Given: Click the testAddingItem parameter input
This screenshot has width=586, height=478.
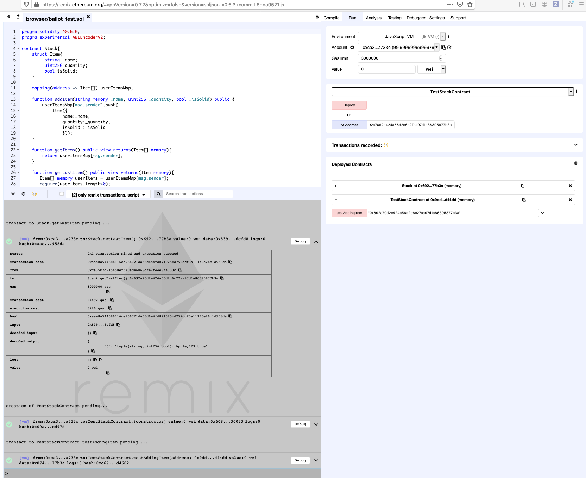Looking at the screenshot, I should pos(453,213).
